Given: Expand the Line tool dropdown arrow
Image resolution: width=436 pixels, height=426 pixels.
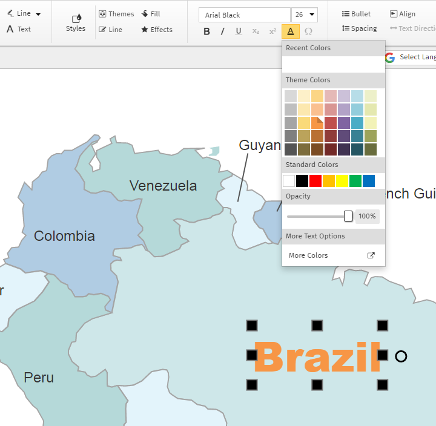Looking at the screenshot, I should coord(39,14).
